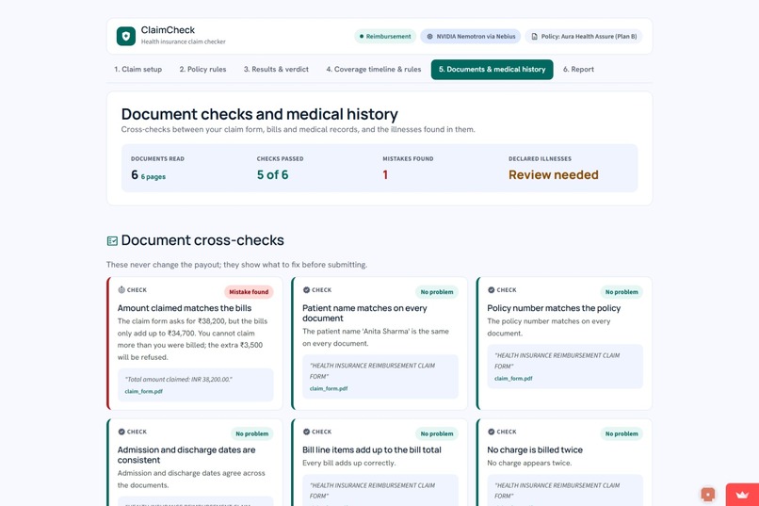This screenshot has height=506, width=759.
Task: Click the ClaimCheck app title
Action: point(168,30)
